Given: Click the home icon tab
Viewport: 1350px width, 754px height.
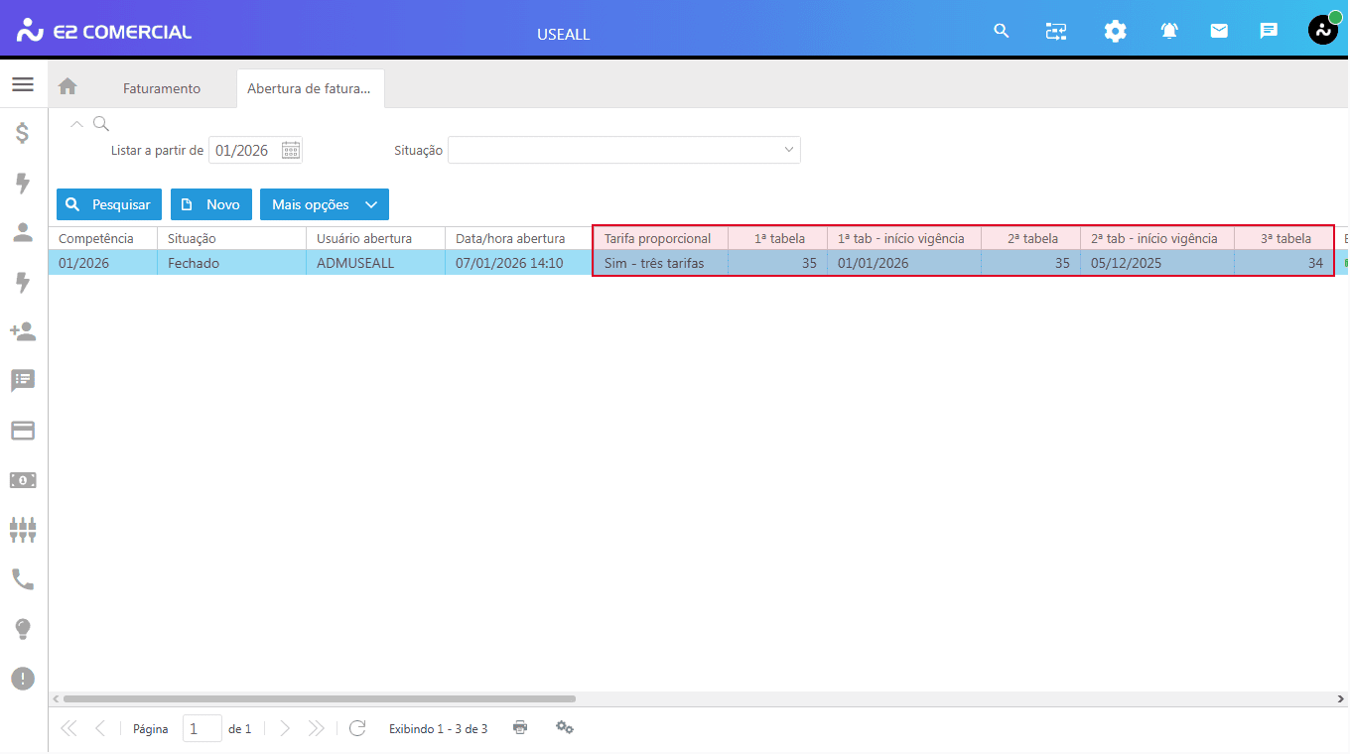Looking at the screenshot, I should point(67,87).
